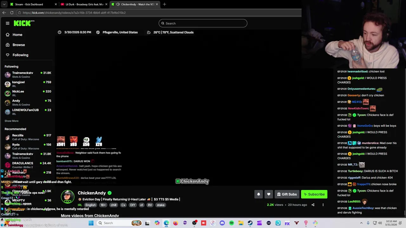Open DRACULANCS recommended channel
The height and width of the screenshot is (228, 406).
[28, 165]
